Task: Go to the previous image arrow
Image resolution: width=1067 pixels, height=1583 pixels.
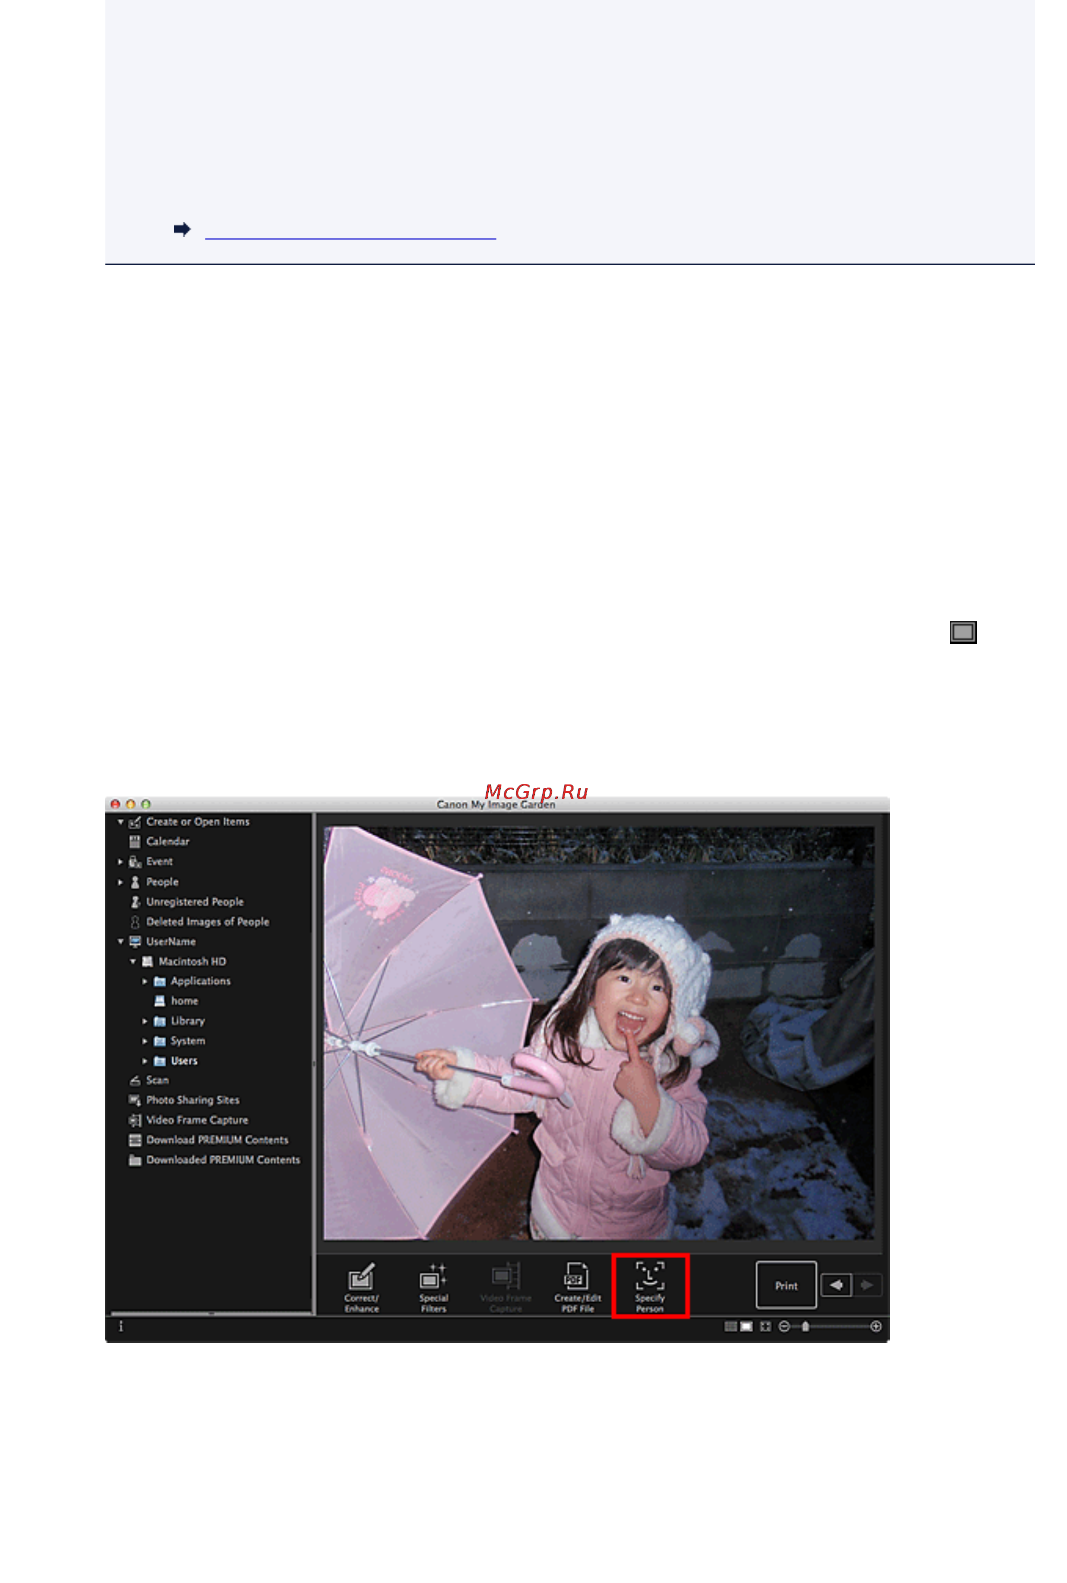Action: pos(836,1285)
